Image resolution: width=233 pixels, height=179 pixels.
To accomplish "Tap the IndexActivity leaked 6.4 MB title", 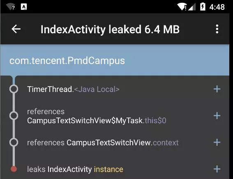I will (x=110, y=30).
